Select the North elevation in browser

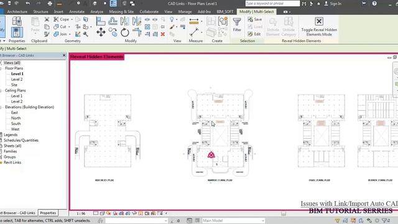pos(16,118)
